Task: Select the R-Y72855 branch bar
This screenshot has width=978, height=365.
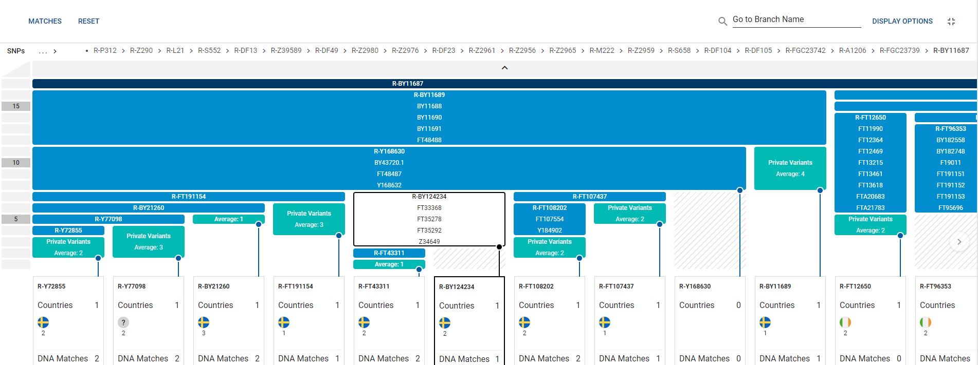Action: 68,230
